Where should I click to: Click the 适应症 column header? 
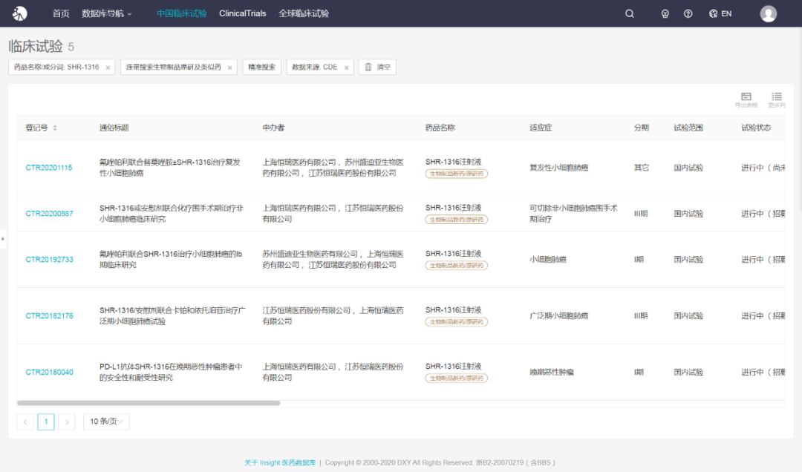coord(541,128)
